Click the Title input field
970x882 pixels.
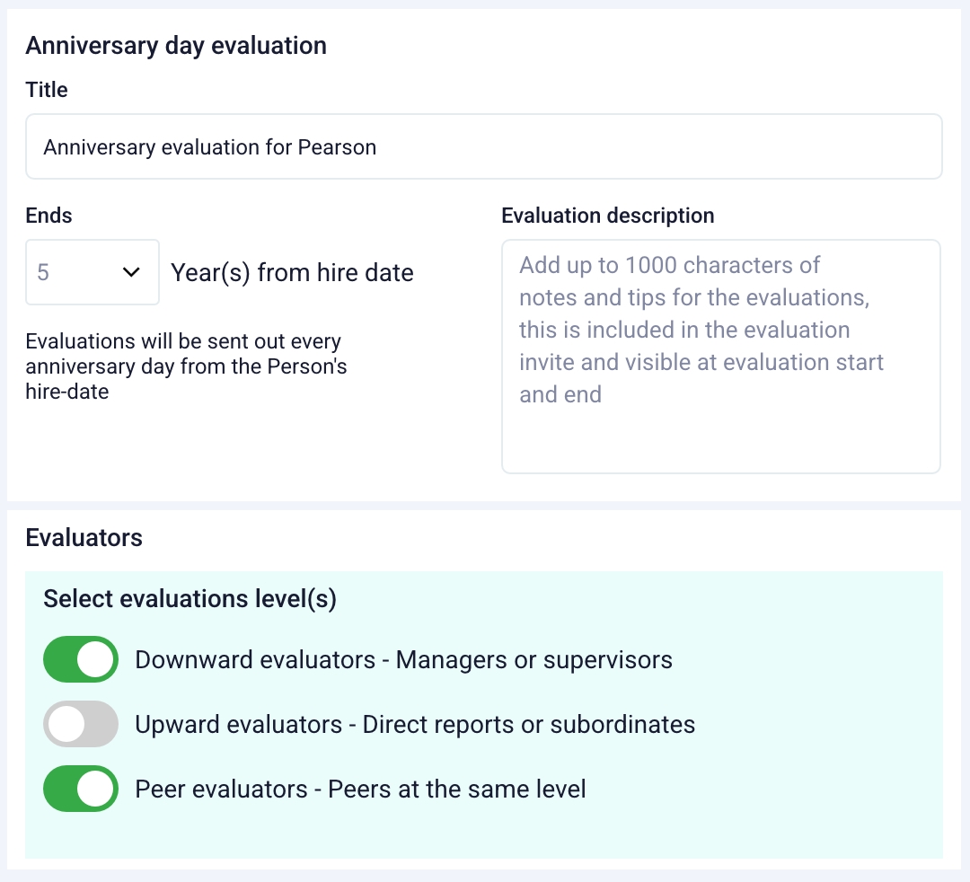(x=483, y=146)
